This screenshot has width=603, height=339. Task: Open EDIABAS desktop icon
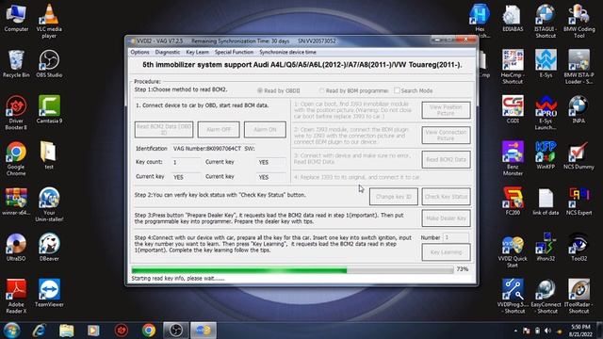513,18
